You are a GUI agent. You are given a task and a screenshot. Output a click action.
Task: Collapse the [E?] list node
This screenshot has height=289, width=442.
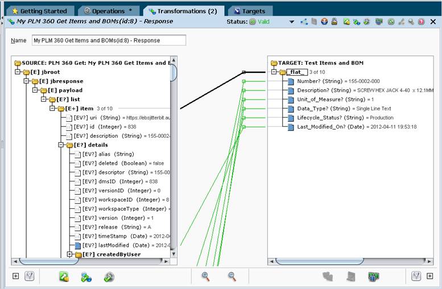click(x=43, y=99)
